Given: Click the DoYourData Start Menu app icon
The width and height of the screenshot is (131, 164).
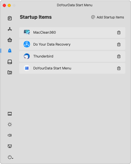Looking at the screenshot, I should pos(27,68).
